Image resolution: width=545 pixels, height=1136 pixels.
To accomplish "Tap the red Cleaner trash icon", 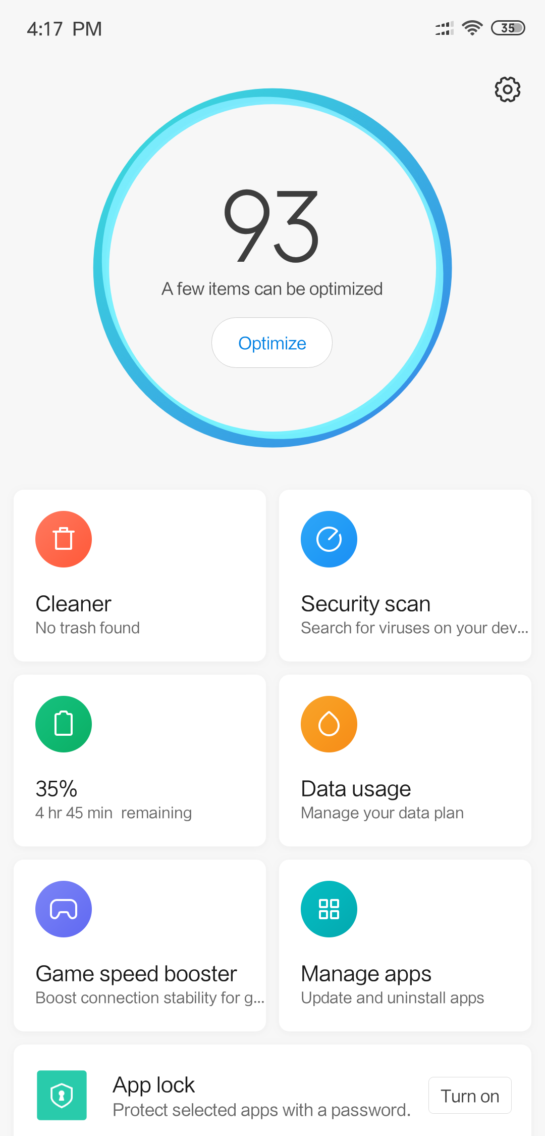I will tap(64, 539).
